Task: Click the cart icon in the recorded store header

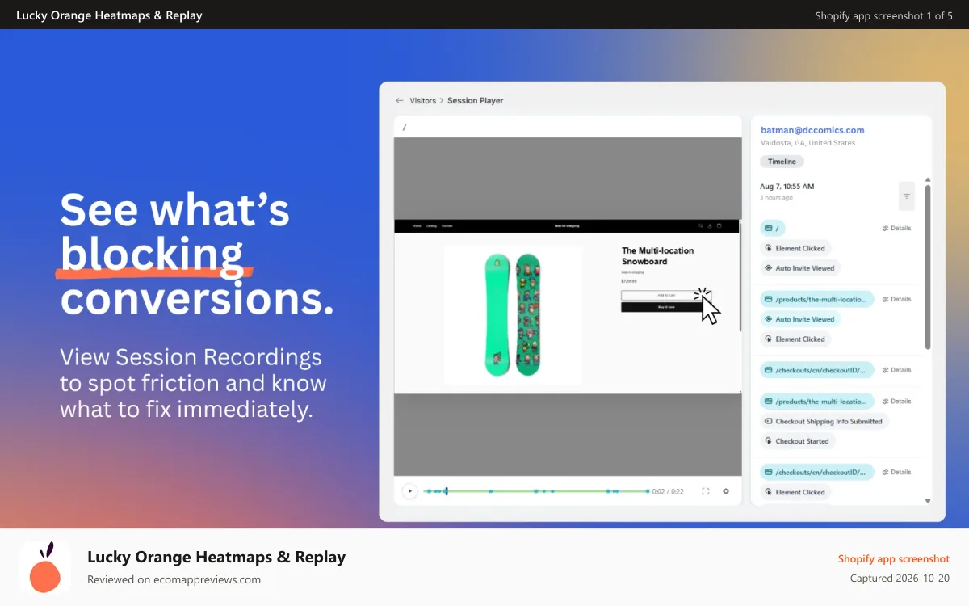Action: 719,225
